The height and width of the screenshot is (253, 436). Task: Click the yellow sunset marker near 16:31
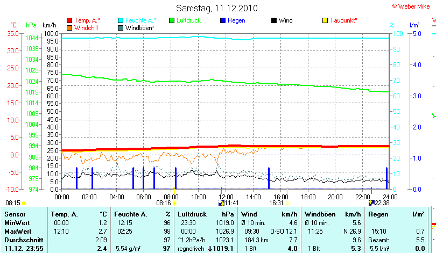pyautogui.click(x=287, y=191)
